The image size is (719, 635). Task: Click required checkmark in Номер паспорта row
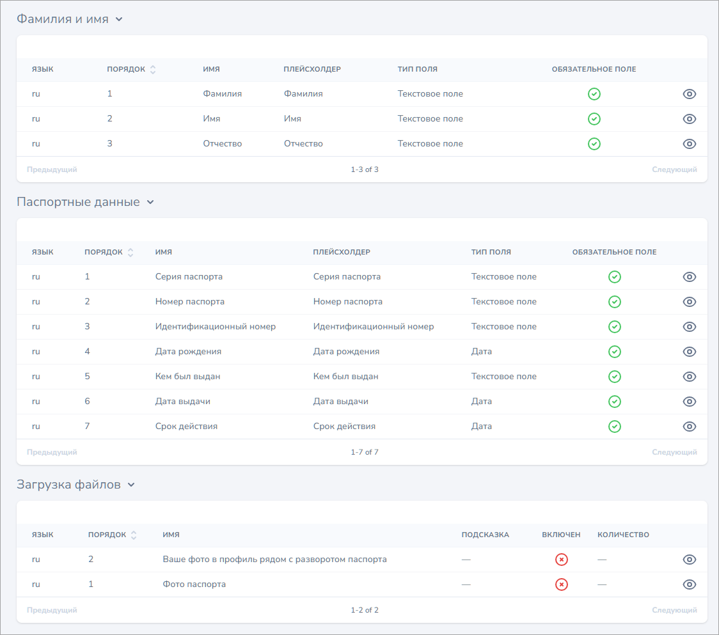[615, 302]
